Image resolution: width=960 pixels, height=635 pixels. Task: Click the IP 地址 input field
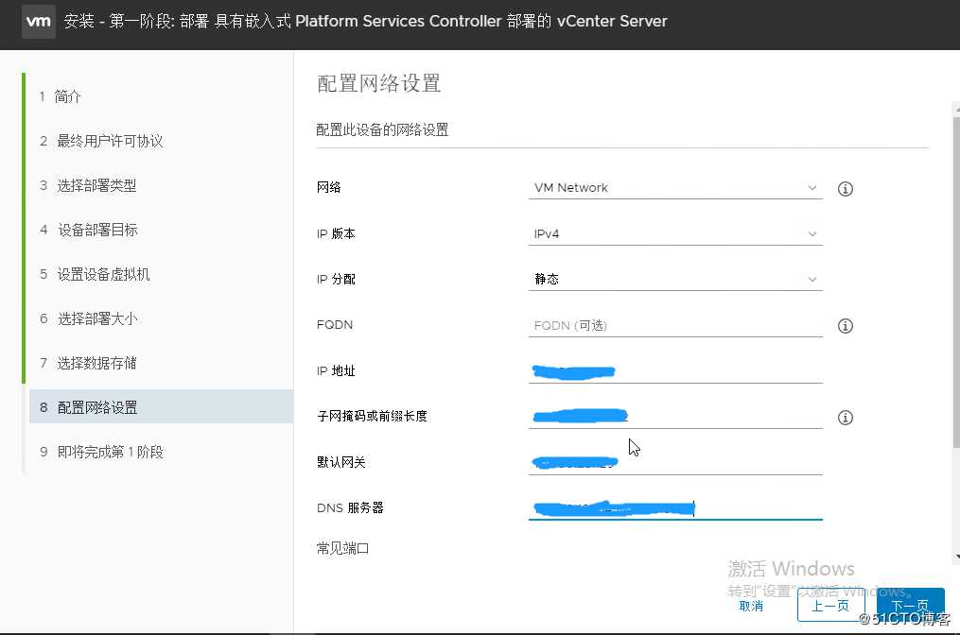(x=675, y=371)
